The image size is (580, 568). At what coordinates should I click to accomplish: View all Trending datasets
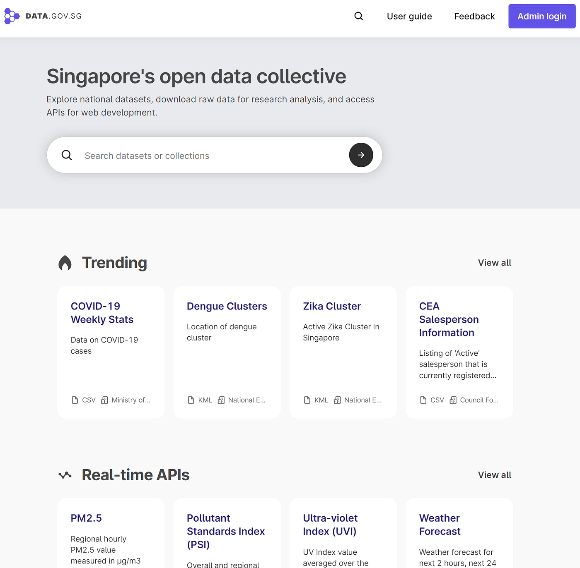click(x=495, y=263)
